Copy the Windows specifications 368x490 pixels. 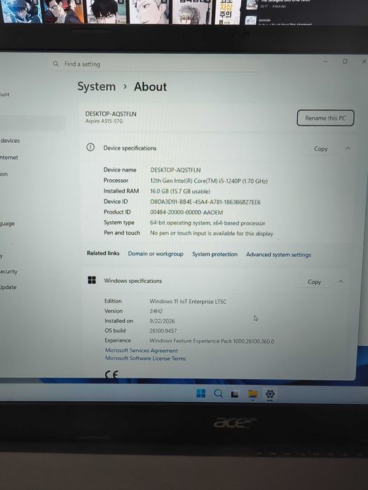coord(314,282)
